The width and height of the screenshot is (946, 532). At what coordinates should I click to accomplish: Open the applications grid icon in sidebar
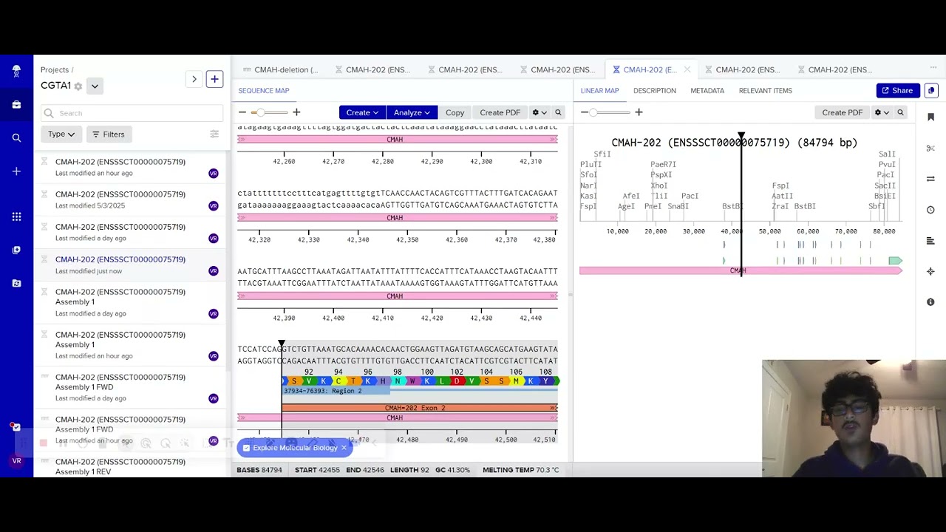[16, 216]
